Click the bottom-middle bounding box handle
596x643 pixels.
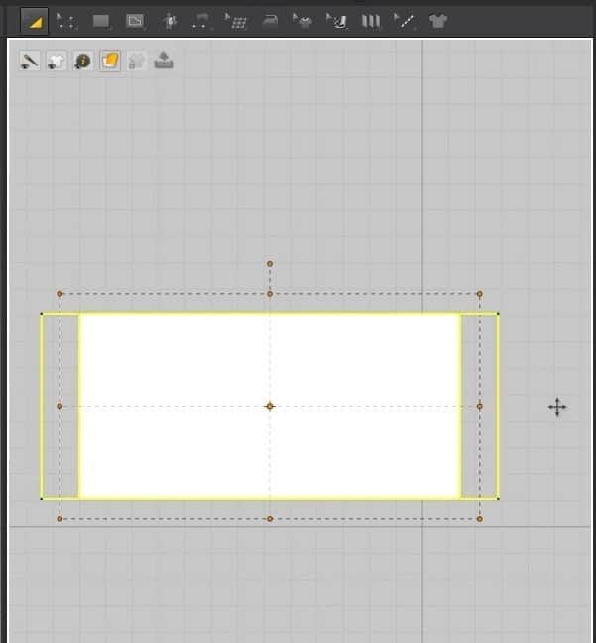(x=270, y=519)
